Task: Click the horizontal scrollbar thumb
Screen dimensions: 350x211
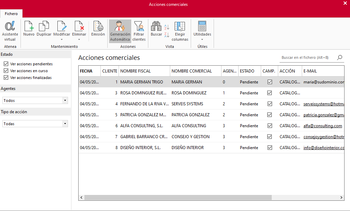Action: [178, 197]
